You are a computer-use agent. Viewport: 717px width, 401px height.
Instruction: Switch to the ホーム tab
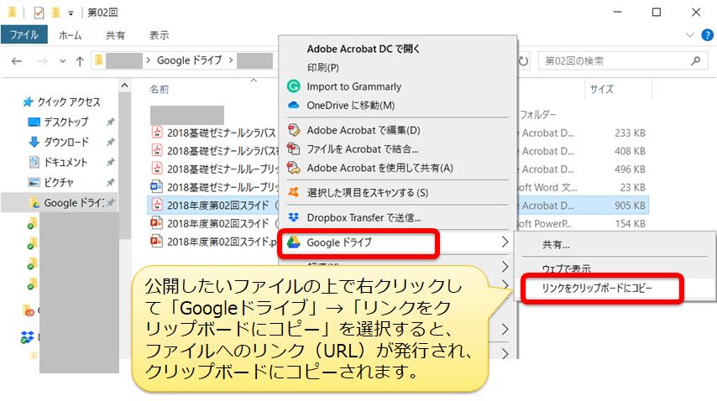pyautogui.click(x=70, y=35)
